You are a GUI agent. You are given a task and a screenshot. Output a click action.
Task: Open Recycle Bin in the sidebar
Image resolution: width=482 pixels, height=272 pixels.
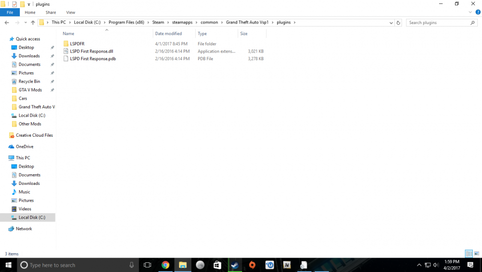pos(29,81)
